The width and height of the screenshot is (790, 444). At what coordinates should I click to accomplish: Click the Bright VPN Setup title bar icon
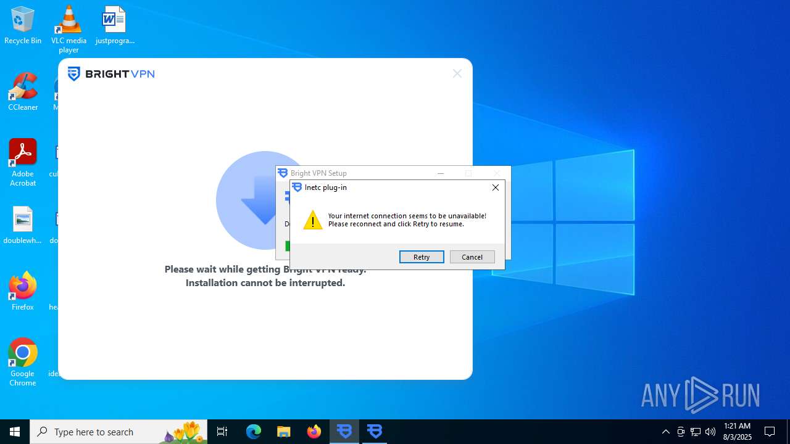click(x=283, y=173)
